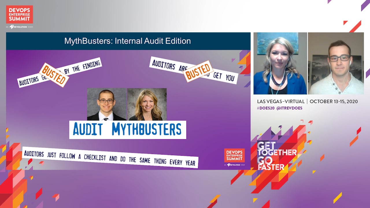Image resolution: width=370 pixels, height=208 pixels.
Task: Click the @ITREVDOES handle
Action: (289, 108)
